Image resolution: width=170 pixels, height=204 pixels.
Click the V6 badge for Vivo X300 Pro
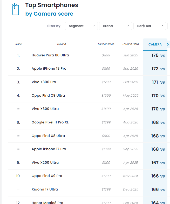tap(162, 82)
